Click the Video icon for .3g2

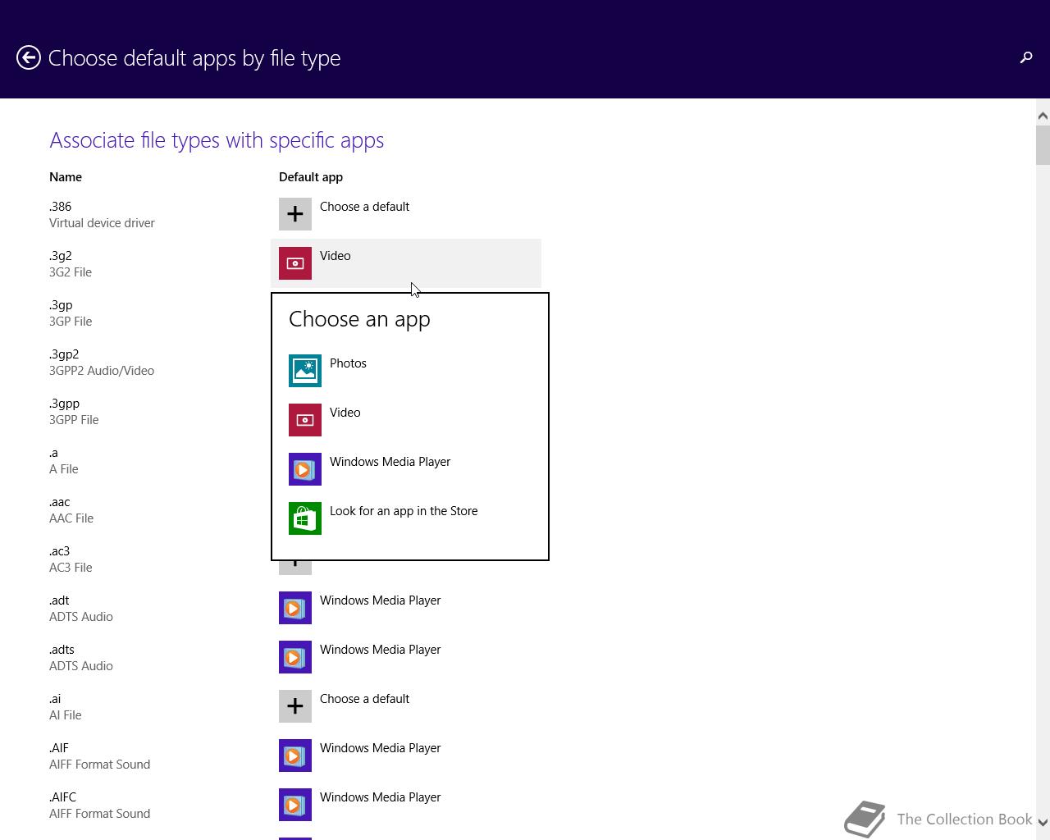[295, 263]
